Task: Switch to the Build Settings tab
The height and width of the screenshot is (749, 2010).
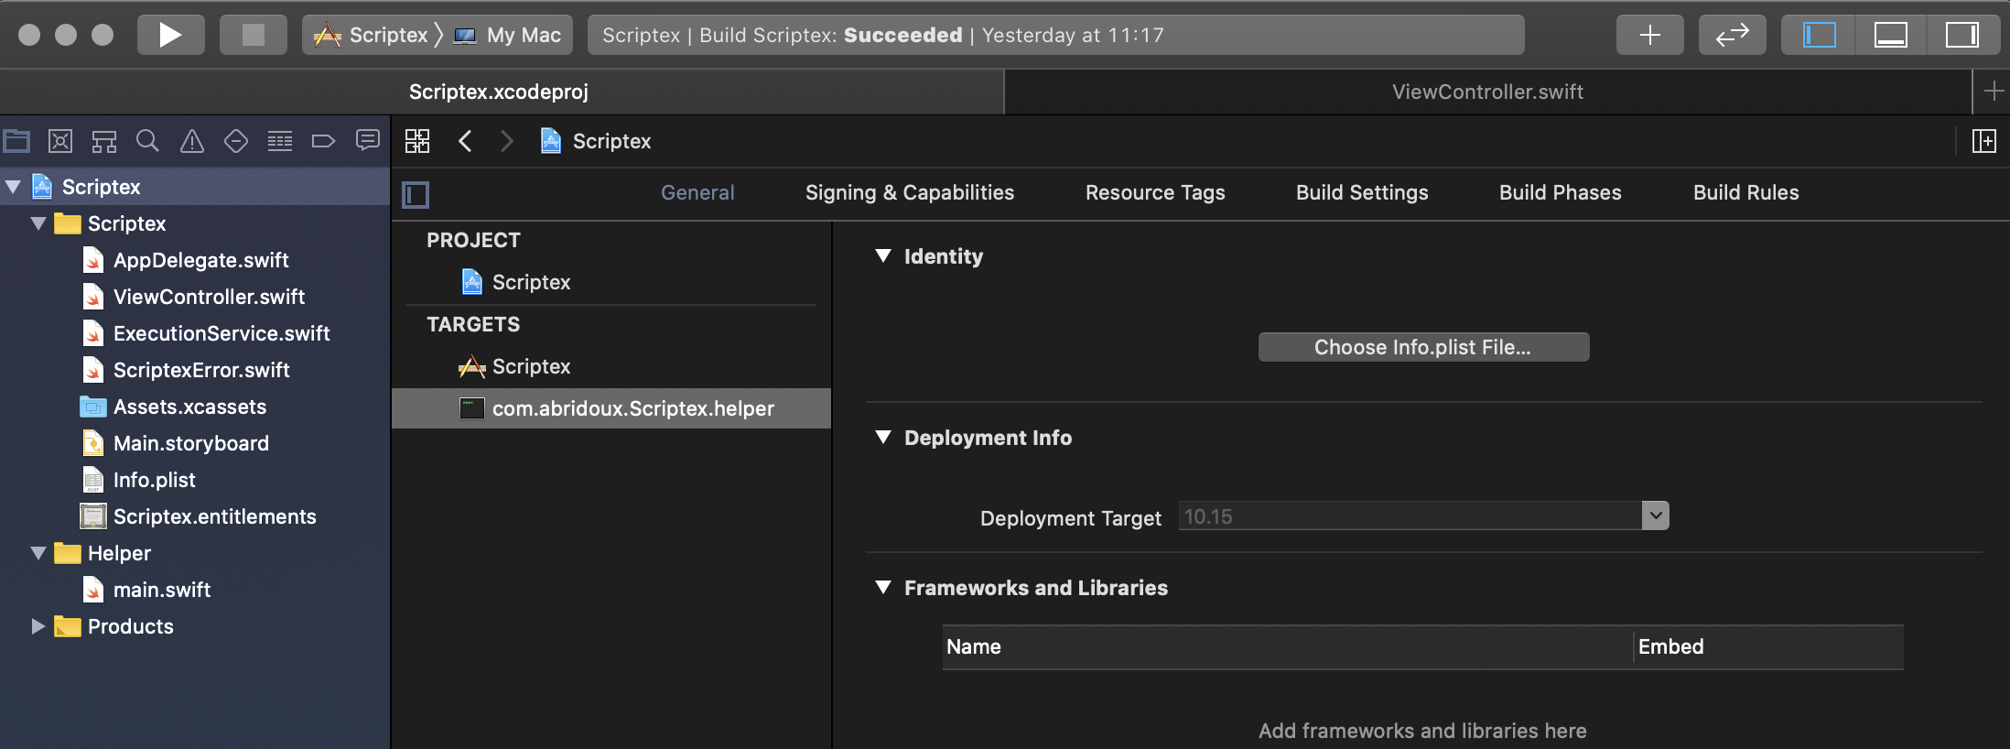Action: click(x=1362, y=192)
